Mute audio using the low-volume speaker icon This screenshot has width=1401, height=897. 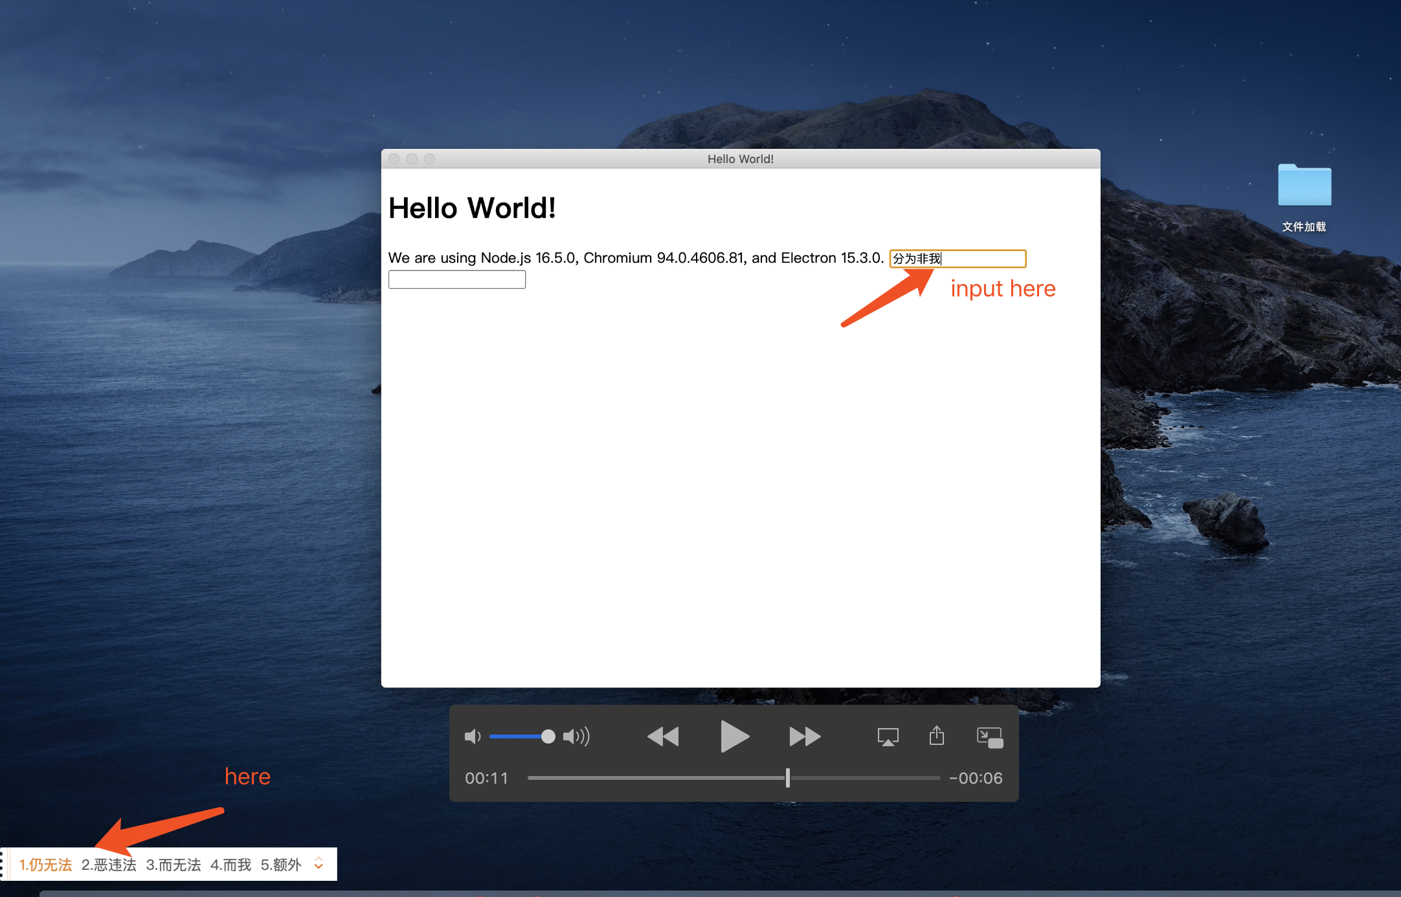[x=473, y=736]
